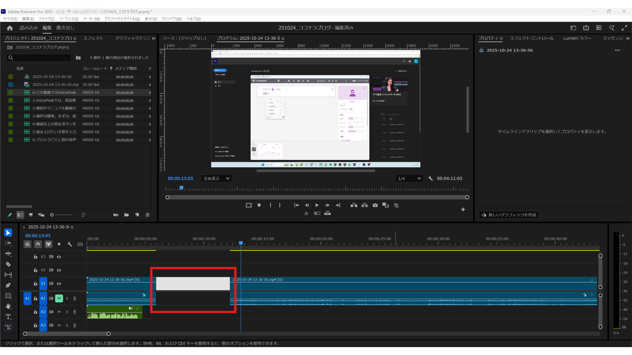Sort by the フレームレート column header
This screenshot has width=632, height=355.
[x=95, y=68]
